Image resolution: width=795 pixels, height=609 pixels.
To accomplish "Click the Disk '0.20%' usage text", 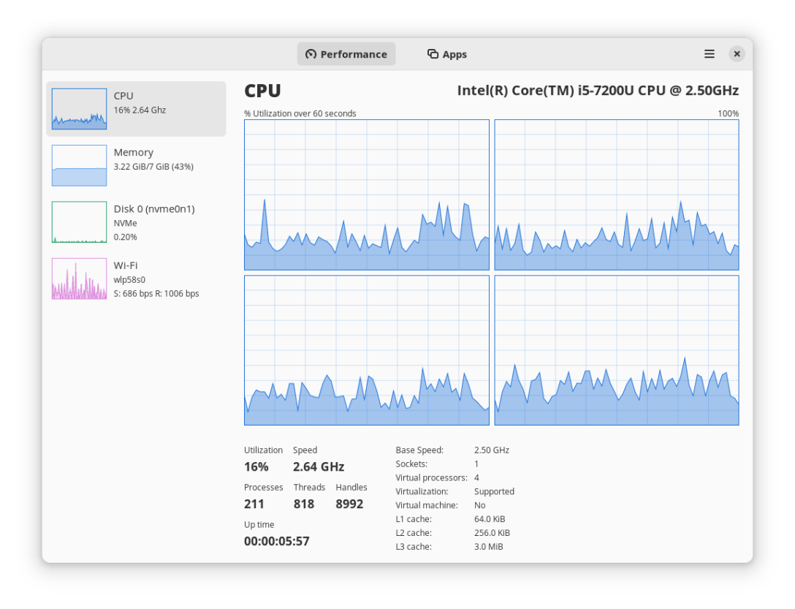I will coord(125,237).
